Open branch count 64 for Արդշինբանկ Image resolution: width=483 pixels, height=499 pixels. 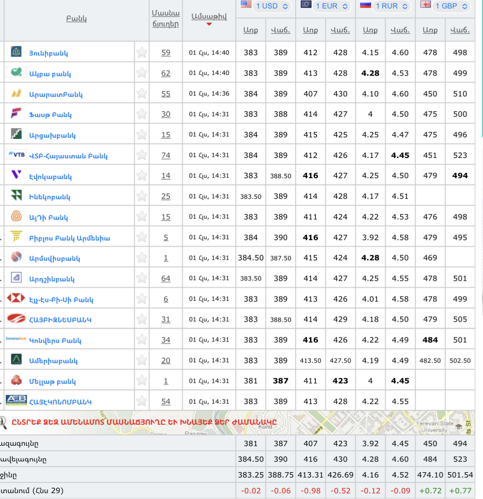click(166, 279)
